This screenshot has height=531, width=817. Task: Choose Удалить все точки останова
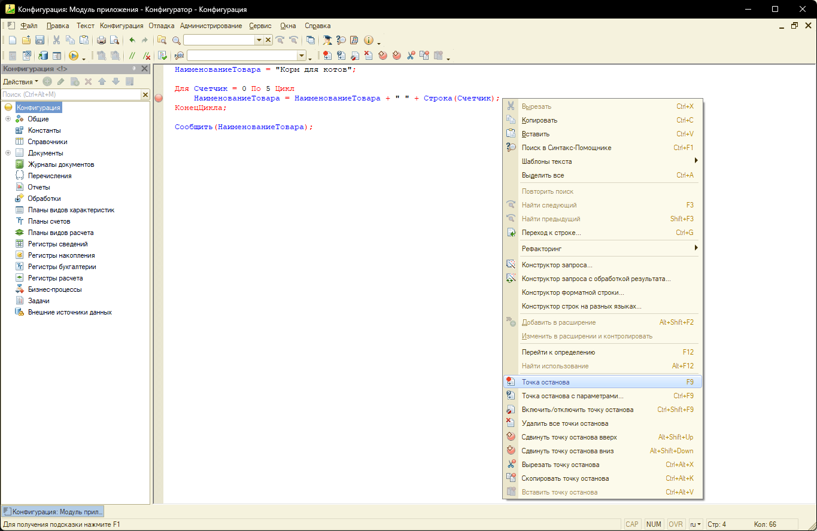(x=603, y=423)
